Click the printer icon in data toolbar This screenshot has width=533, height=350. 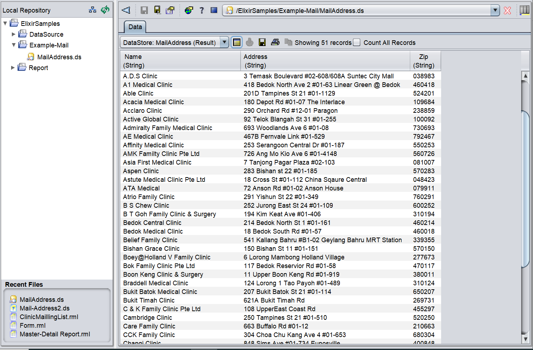click(275, 42)
